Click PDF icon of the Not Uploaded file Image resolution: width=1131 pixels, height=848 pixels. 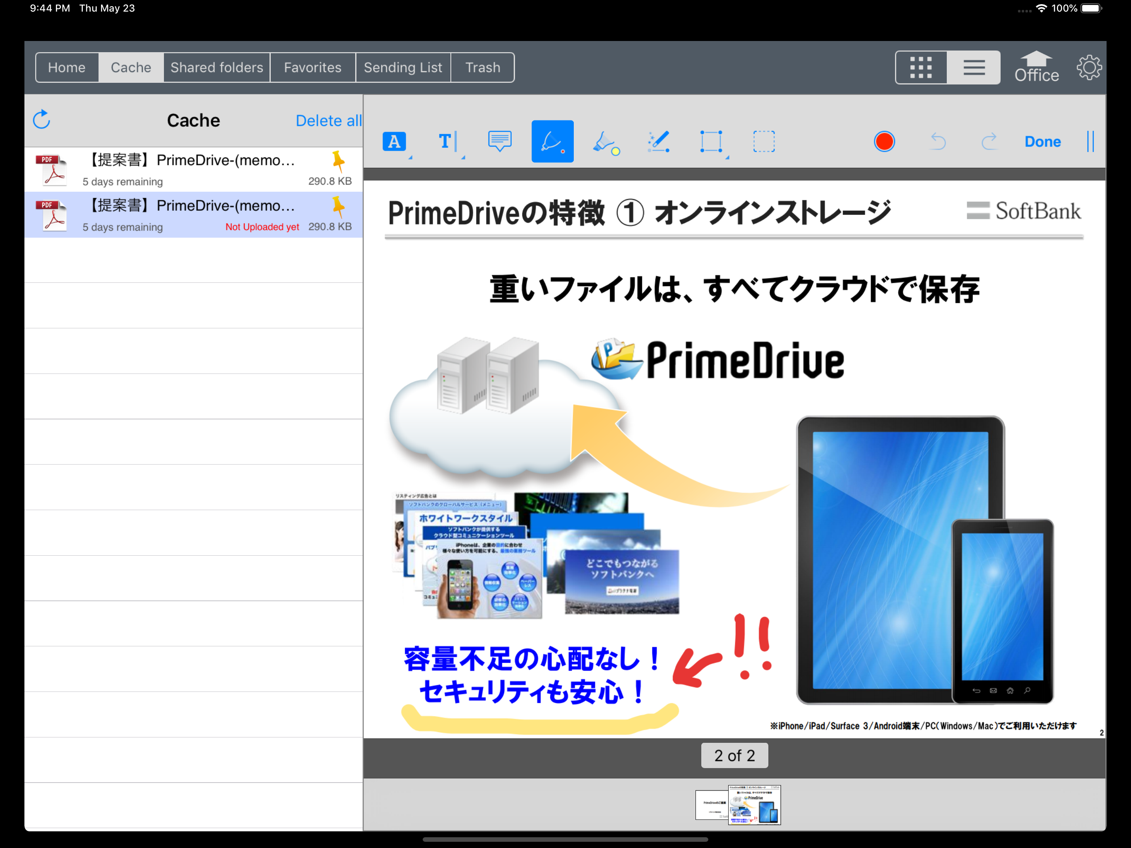51,215
